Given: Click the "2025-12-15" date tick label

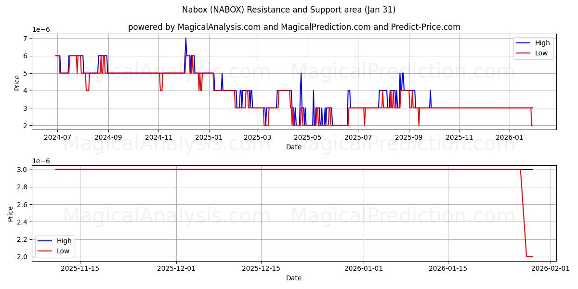Looking at the screenshot, I should 261,269.
